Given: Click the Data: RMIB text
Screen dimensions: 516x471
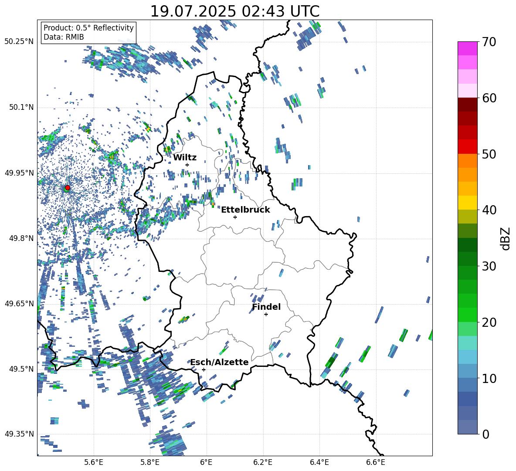Looking at the screenshot, I should 64,37.
